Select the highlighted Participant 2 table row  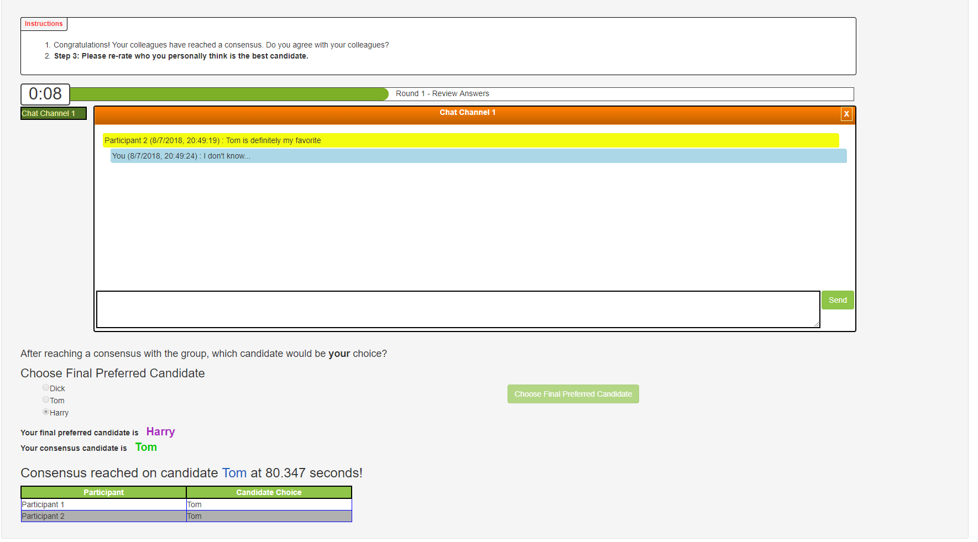[186, 516]
